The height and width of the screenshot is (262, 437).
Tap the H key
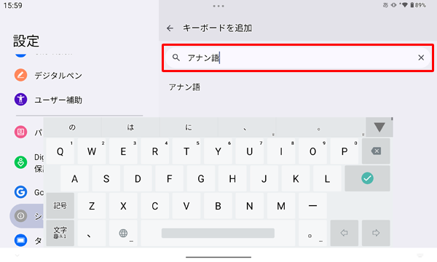(232, 178)
